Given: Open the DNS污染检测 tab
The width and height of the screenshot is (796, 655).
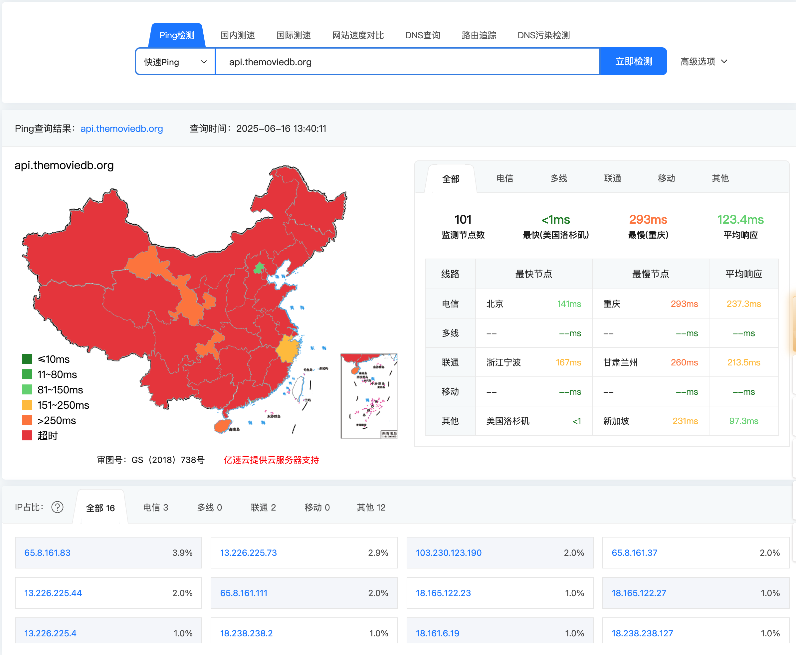Looking at the screenshot, I should pyautogui.click(x=544, y=36).
